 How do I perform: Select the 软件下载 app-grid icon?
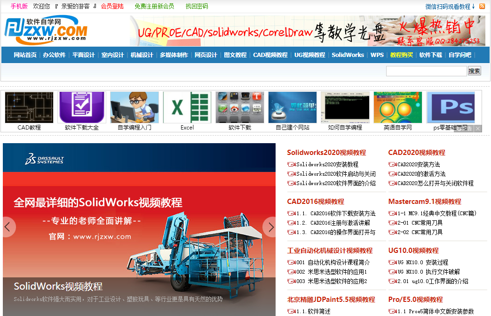click(x=239, y=107)
